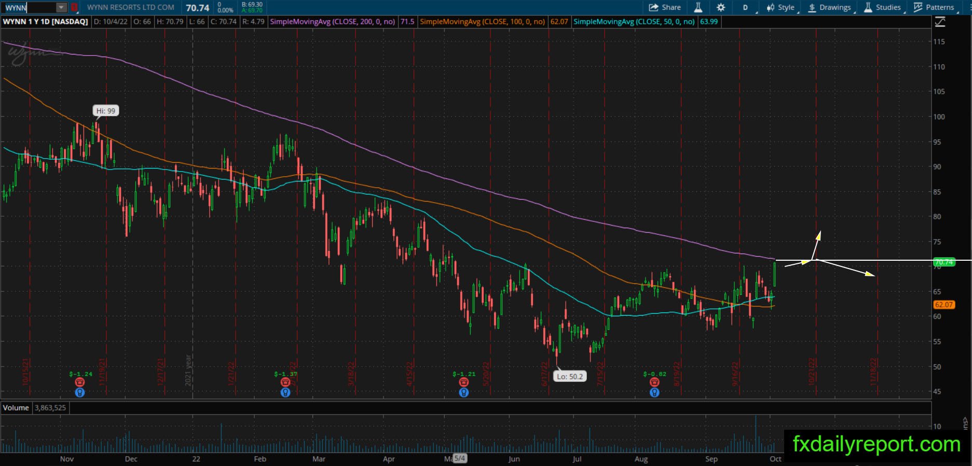This screenshot has width=972, height=466.
Task: Click the 10/15/21 expiration date marker
Action: pos(25,371)
